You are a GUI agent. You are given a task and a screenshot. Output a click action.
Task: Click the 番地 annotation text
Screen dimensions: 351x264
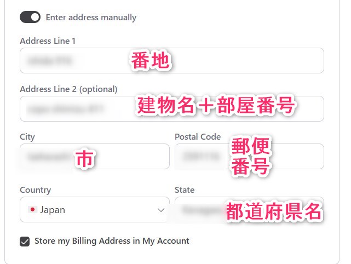151,62
